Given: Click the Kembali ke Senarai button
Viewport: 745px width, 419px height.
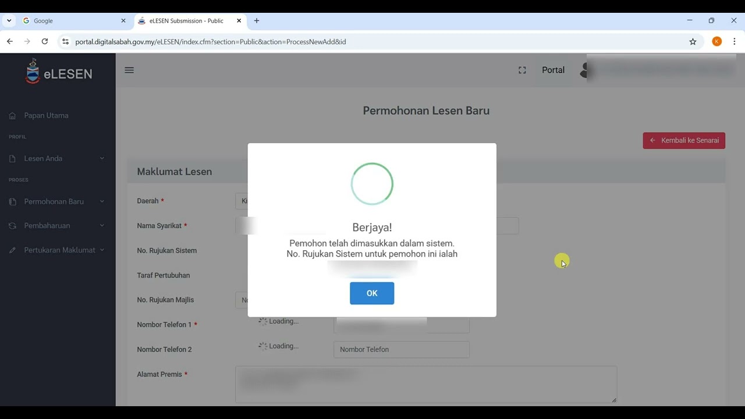Looking at the screenshot, I should (684, 140).
